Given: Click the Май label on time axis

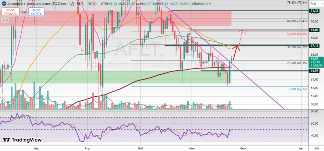Looking at the screenshot, I should 141,148.
